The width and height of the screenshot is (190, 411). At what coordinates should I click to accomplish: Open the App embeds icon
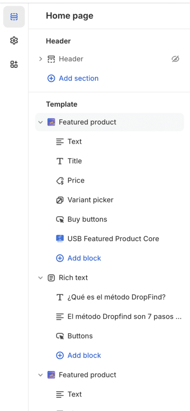pos(14,64)
